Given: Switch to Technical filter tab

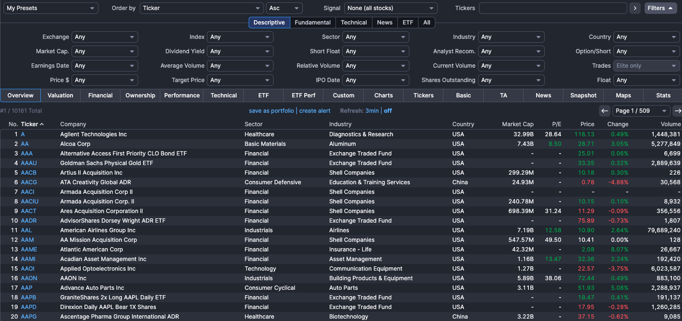Looking at the screenshot, I should tap(354, 23).
